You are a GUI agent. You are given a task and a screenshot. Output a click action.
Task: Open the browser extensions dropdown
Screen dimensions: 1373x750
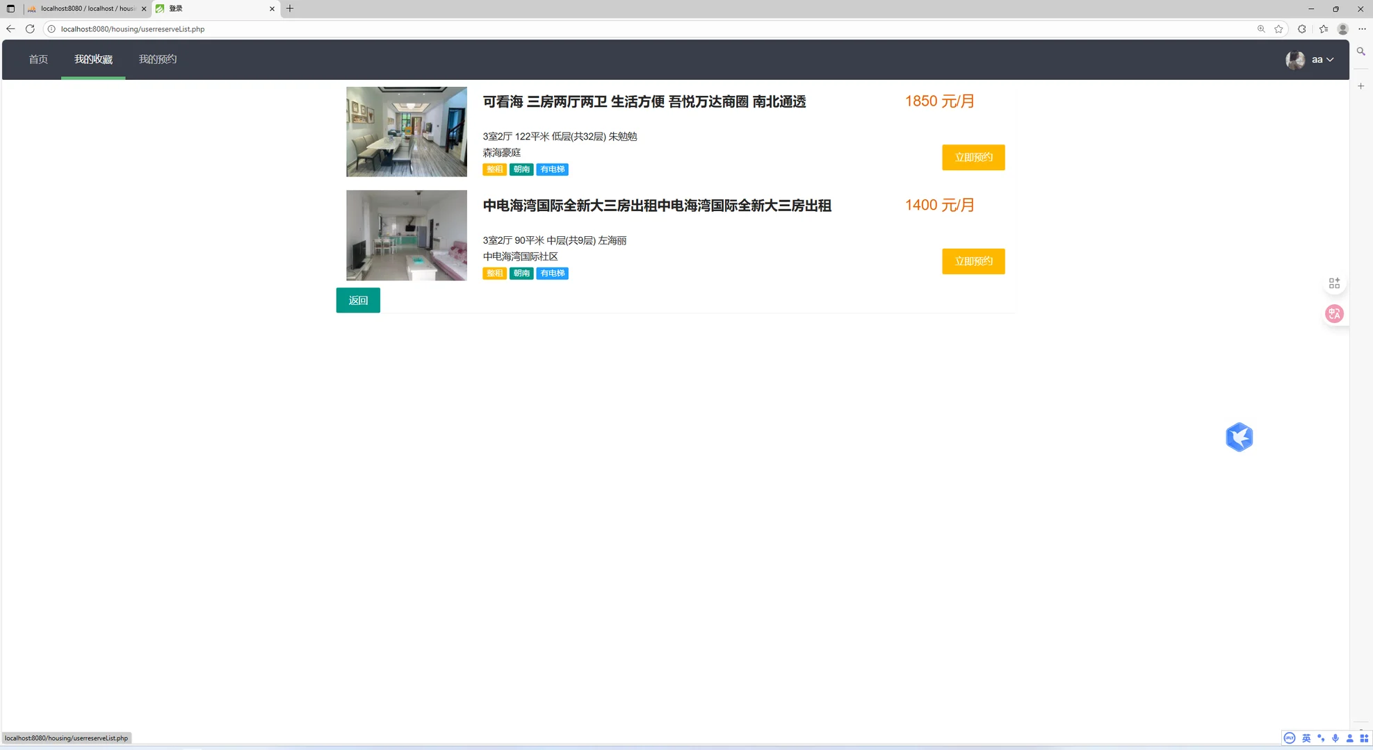[x=1301, y=29]
